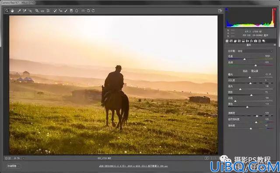
Task: Switch to the Lens Corrections panel tab
Action: pos(247,41)
